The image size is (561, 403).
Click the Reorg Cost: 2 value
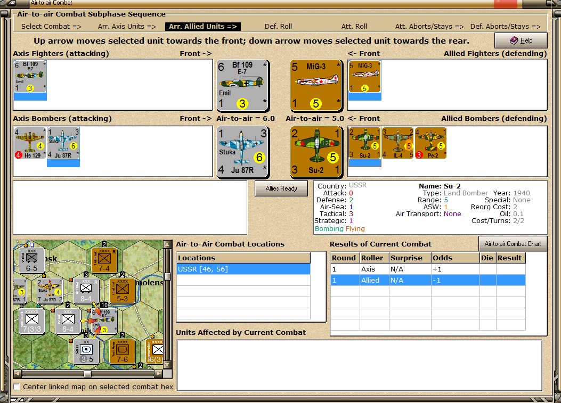[494, 207]
